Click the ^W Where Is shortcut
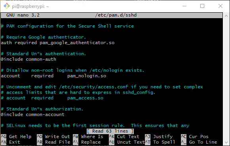The width and height of the screenshot is (230, 146). point(88,137)
